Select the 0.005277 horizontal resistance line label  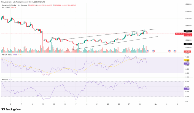(x=187, y=31)
